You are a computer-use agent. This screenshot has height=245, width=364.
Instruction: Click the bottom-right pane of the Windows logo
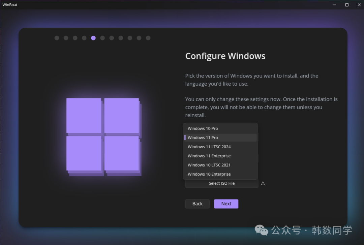click(x=122, y=155)
